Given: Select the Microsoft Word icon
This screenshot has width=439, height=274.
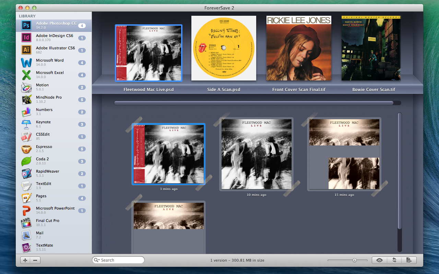Looking at the screenshot, I should tap(26, 62).
